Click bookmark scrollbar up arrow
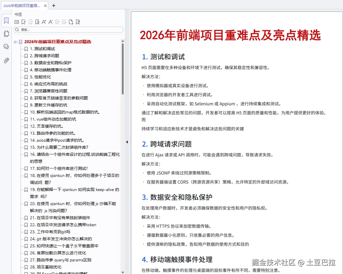This screenshot has width=343, height=274. click(x=123, y=41)
